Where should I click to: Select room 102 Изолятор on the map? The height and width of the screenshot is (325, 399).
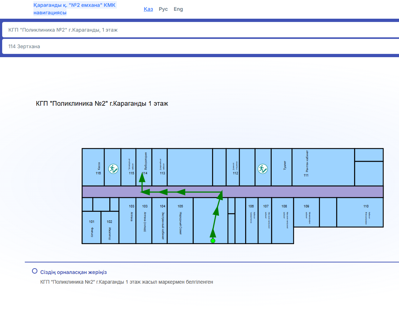click(110, 228)
